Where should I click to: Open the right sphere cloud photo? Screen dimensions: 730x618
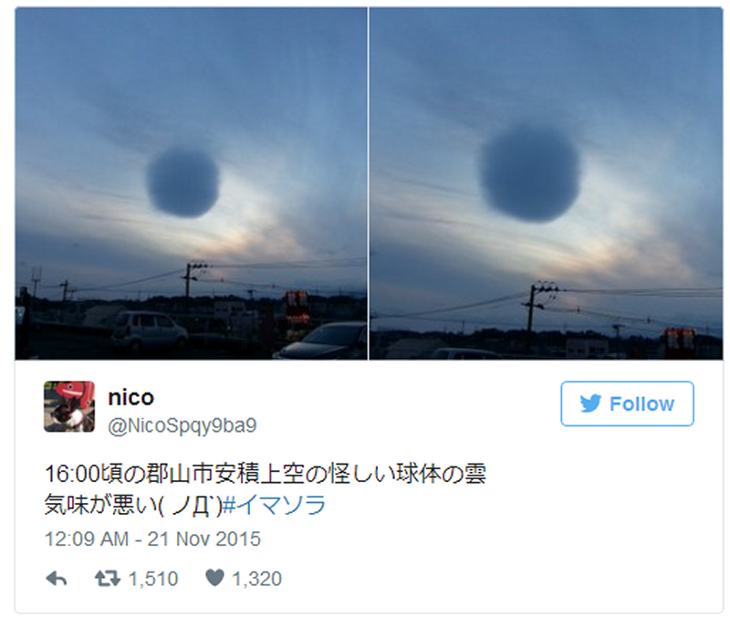pos(546,183)
